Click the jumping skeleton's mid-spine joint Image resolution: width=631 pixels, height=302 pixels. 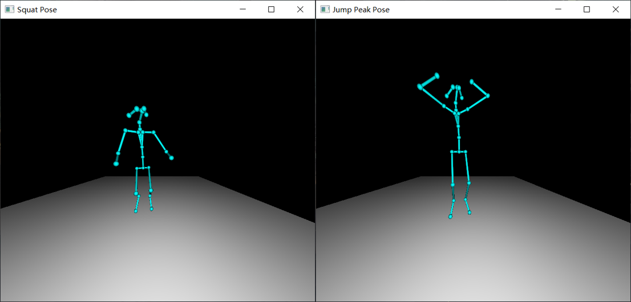click(x=459, y=137)
